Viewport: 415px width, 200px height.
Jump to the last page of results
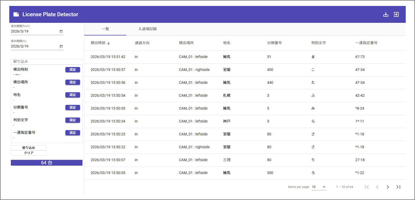[x=398, y=187]
